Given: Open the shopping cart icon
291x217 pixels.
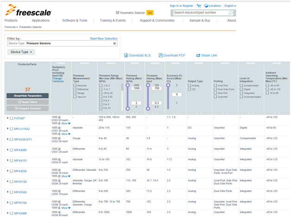Looking at the screenshot, I should point(199,6).
